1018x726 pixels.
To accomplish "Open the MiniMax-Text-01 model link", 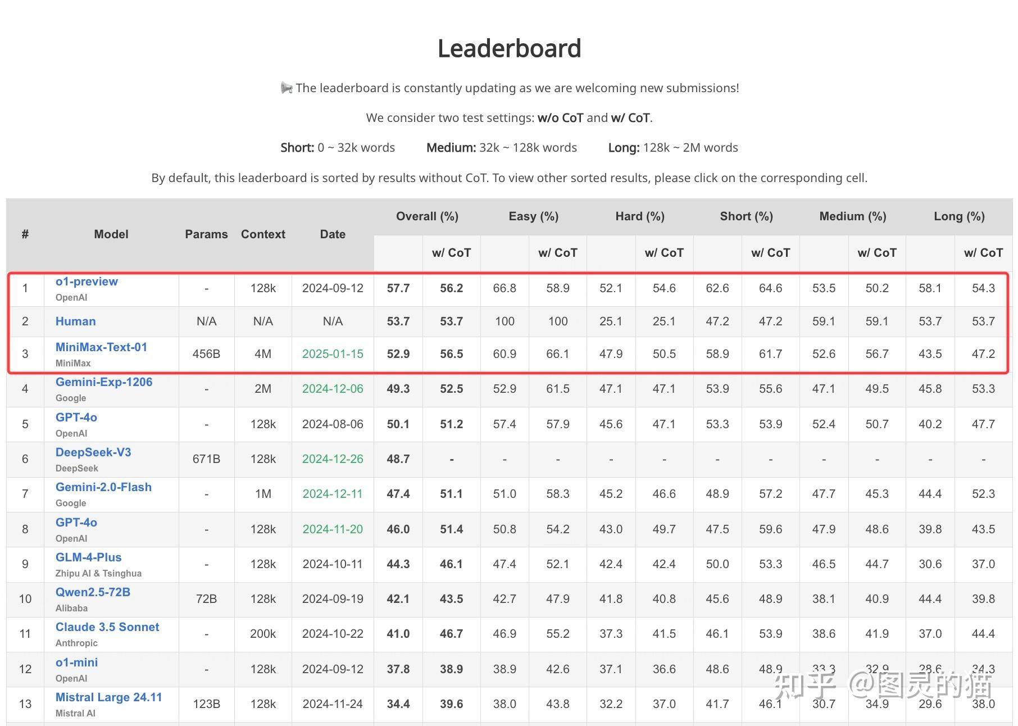I will coord(101,347).
